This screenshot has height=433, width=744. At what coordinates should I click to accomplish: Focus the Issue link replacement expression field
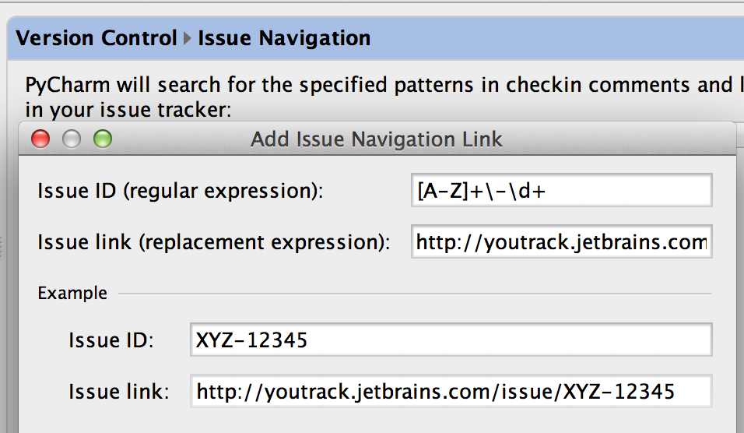562,241
